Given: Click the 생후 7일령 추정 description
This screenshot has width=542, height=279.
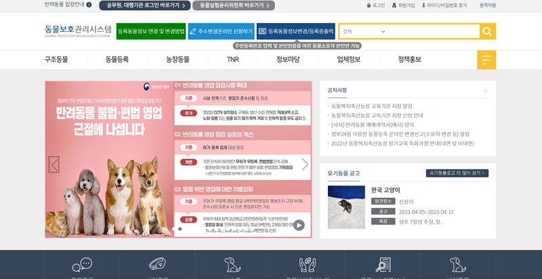Looking at the screenshot, I should point(421,222).
